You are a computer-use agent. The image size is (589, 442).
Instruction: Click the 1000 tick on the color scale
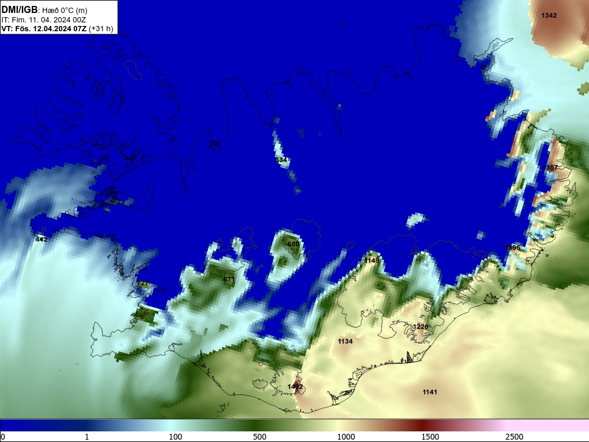tap(346, 437)
